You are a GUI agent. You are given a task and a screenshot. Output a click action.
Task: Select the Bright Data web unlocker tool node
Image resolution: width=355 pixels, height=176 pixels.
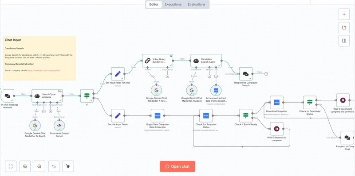click(x=216, y=90)
